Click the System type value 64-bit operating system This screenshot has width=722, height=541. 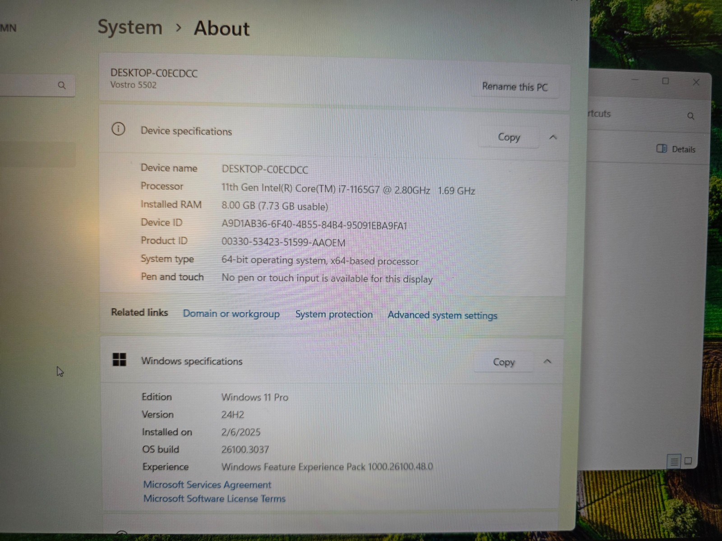pyautogui.click(x=320, y=261)
